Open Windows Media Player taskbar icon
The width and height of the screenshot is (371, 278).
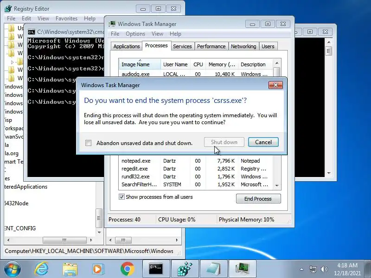(98, 269)
